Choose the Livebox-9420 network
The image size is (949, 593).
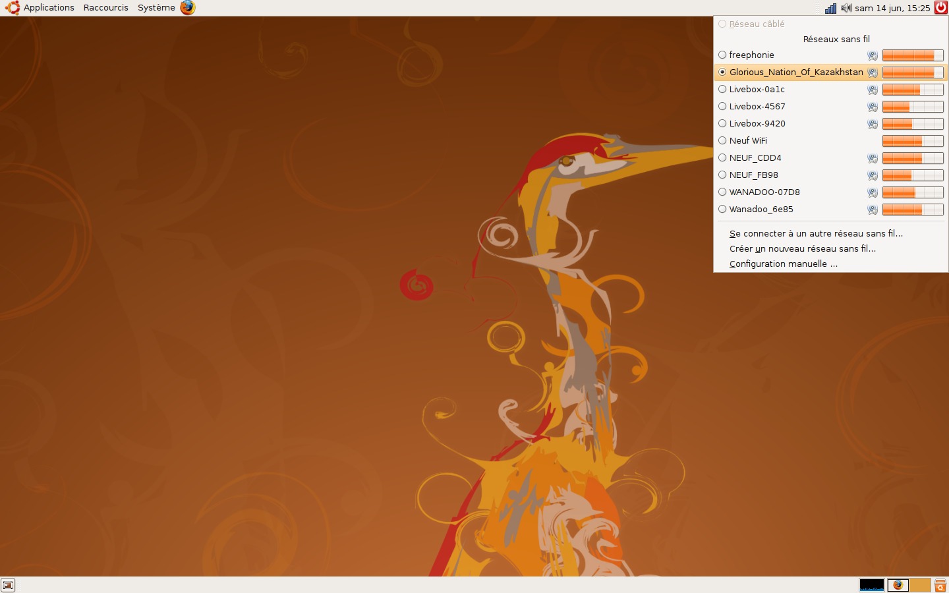831,124
